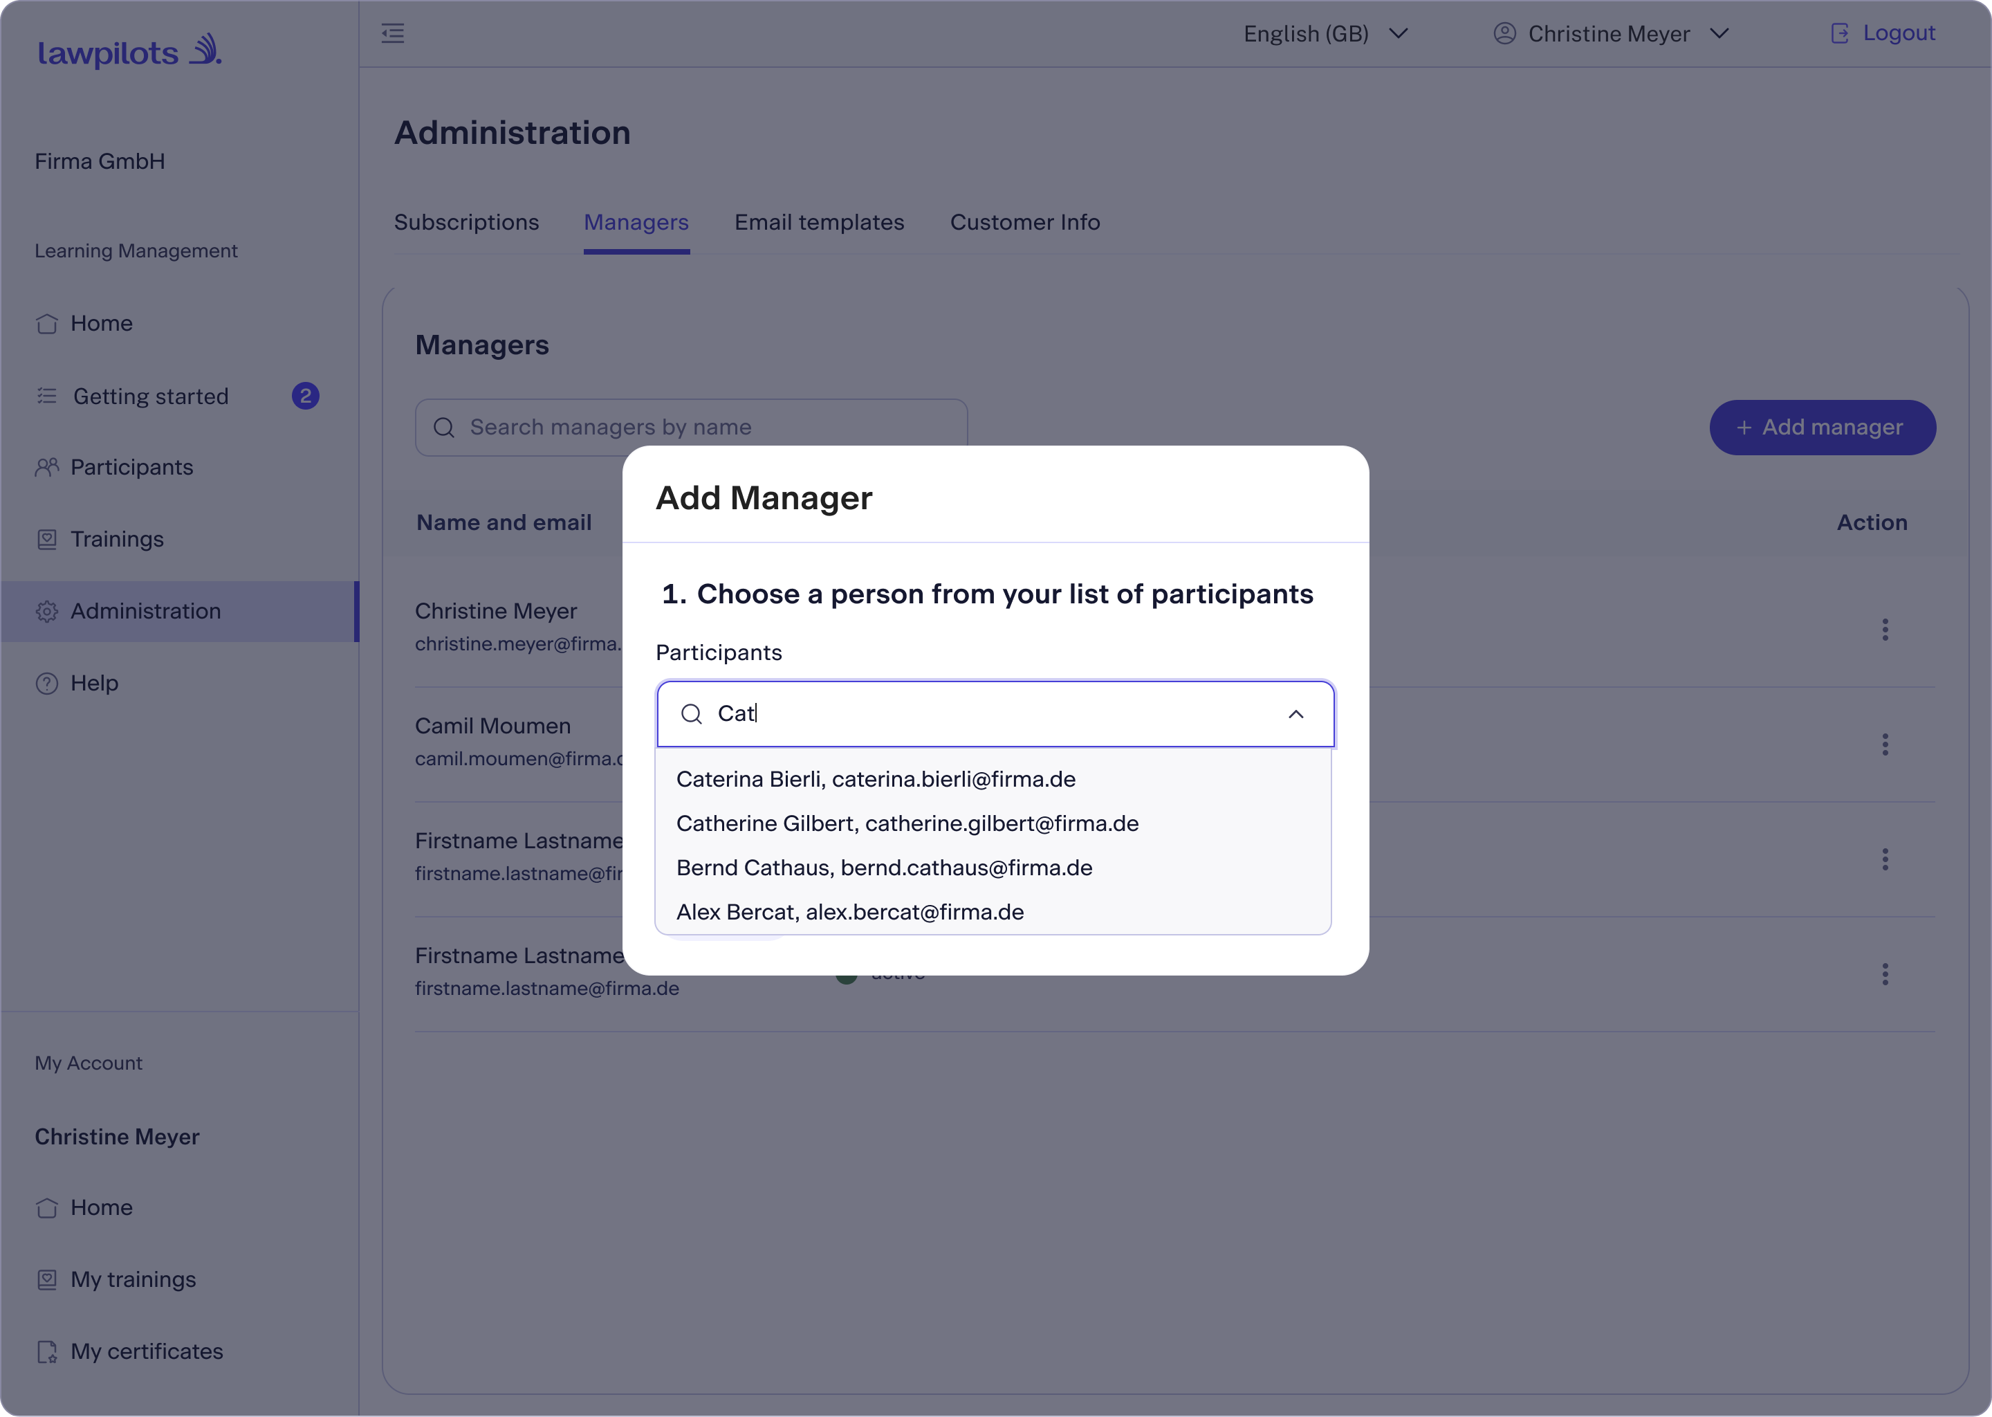Click the Christine Meyer name in managers table
Image resolution: width=1992 pixels, height=1417 pixels.
click(496, 612)
